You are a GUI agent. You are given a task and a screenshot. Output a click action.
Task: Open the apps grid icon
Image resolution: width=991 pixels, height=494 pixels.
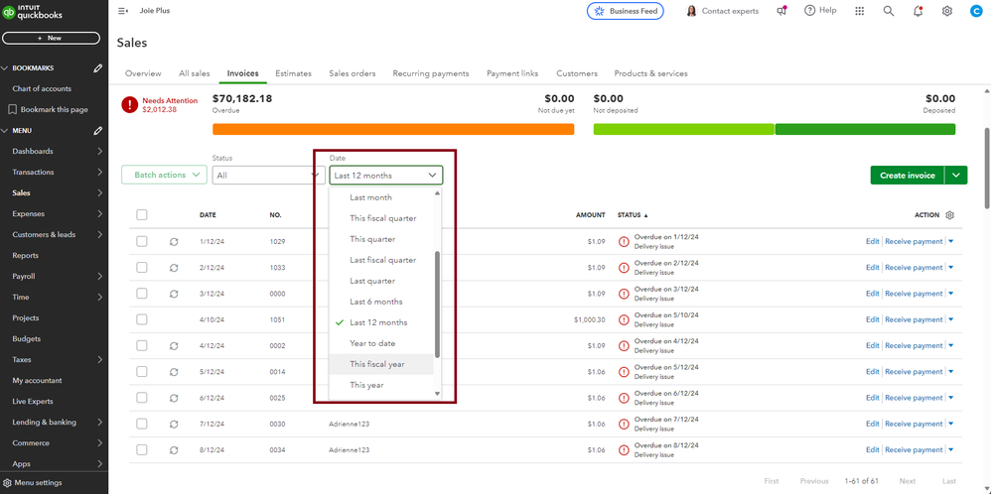pos(860,11)
